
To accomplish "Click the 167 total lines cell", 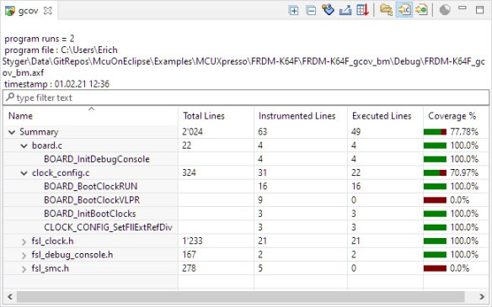I will pyautogui.click(x=189, y=255).
